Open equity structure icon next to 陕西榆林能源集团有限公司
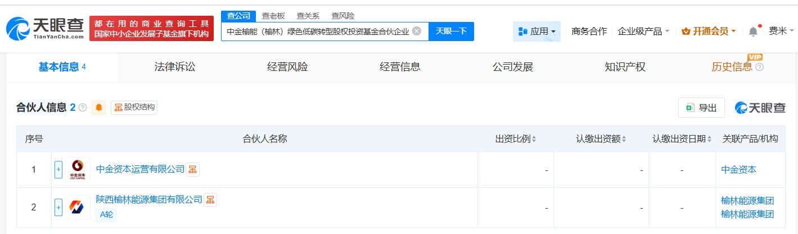 210,200
